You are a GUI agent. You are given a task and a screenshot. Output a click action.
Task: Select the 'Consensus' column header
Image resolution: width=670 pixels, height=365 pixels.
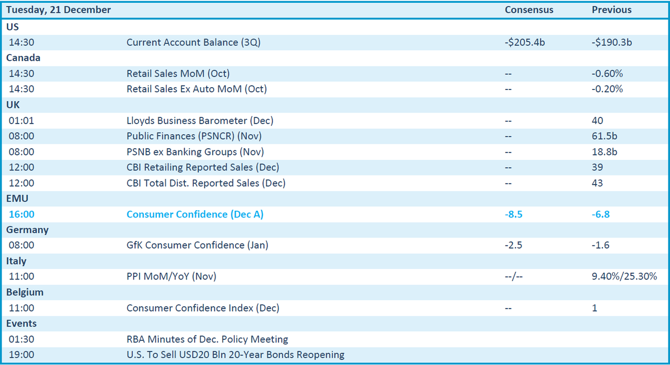pyautogui.click(x=529, y=10)
